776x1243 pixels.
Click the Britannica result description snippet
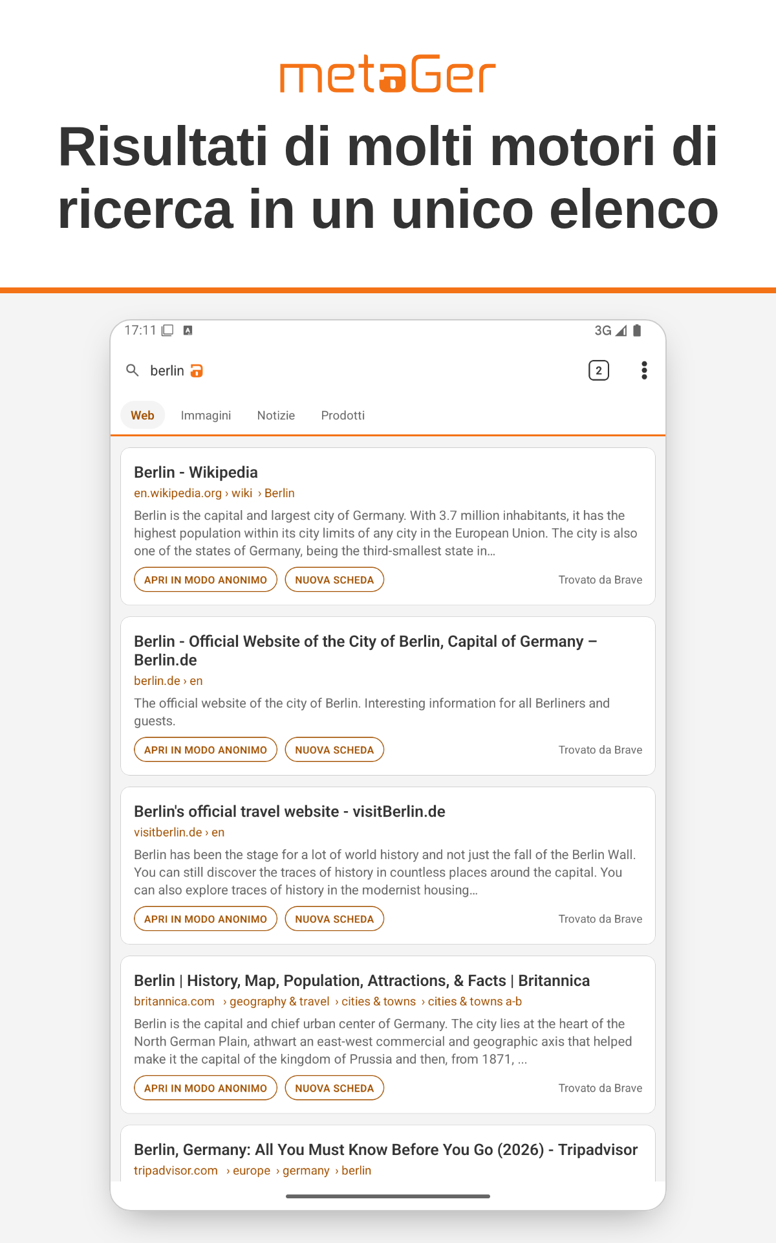pos(383,1041)
